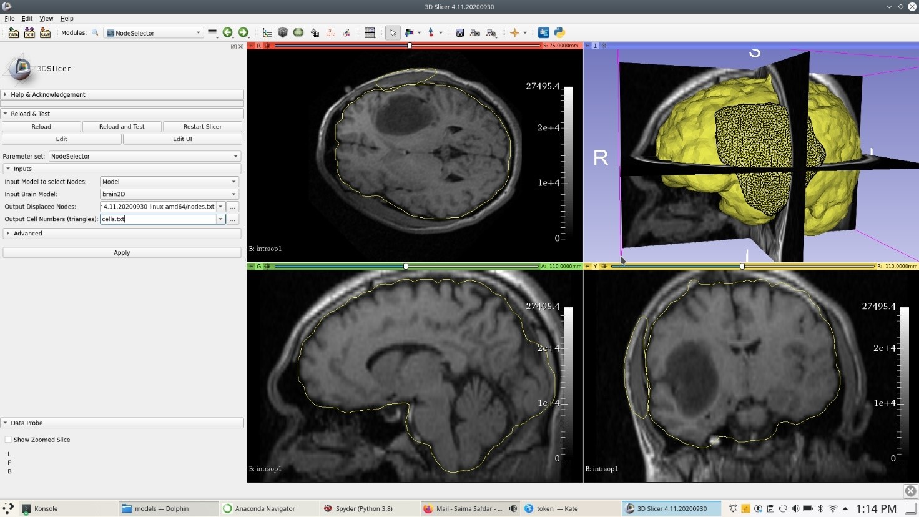Open the DICOM import icon
Image resolution: width=919 pixels, height=517 pixels.
29,32
